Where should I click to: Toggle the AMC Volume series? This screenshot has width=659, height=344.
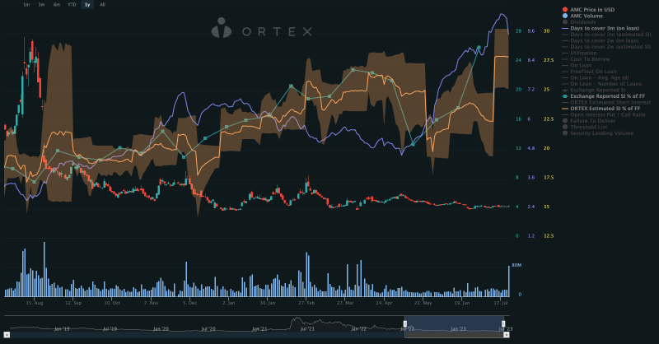pyautogui.click(x=582, y=16)
